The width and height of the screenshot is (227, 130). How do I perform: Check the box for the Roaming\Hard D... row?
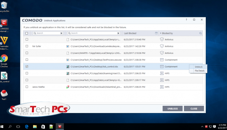click(27, 73)
